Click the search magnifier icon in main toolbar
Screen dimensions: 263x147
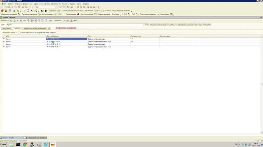click(37, 7)
